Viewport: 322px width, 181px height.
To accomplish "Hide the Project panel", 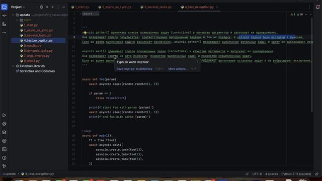I will click(x=64, y=7).
